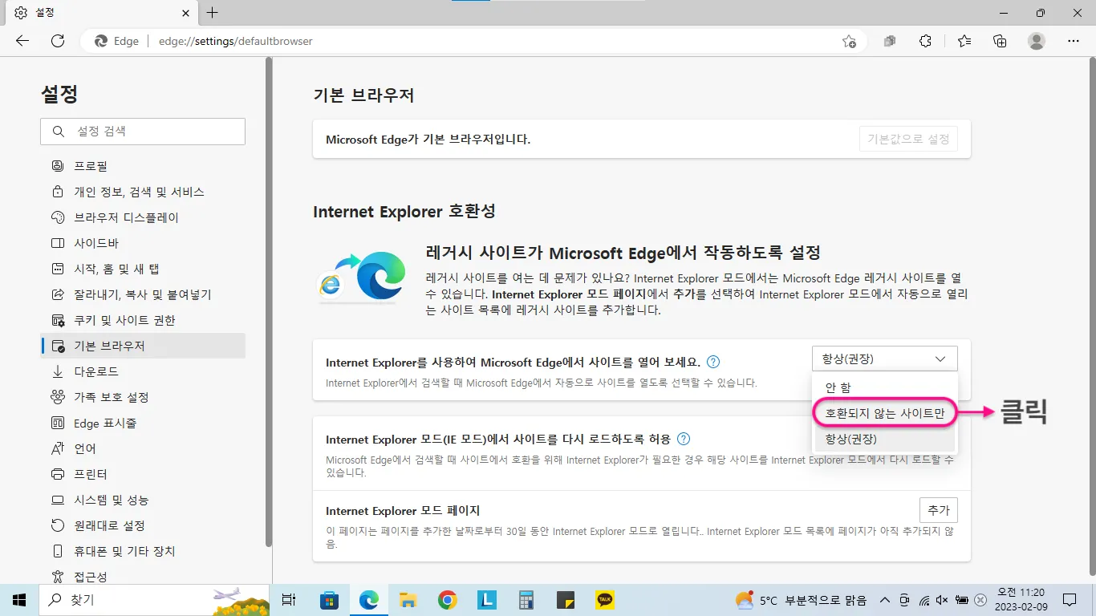Click the address bar showing edge://settings/defaultbrowser
The height and width of the screenshot is (616, 1096).
coord(473,41)
